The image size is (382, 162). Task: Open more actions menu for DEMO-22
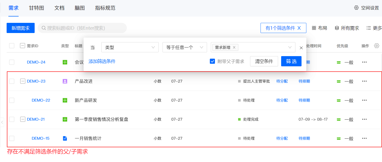(x=364, y=100)
